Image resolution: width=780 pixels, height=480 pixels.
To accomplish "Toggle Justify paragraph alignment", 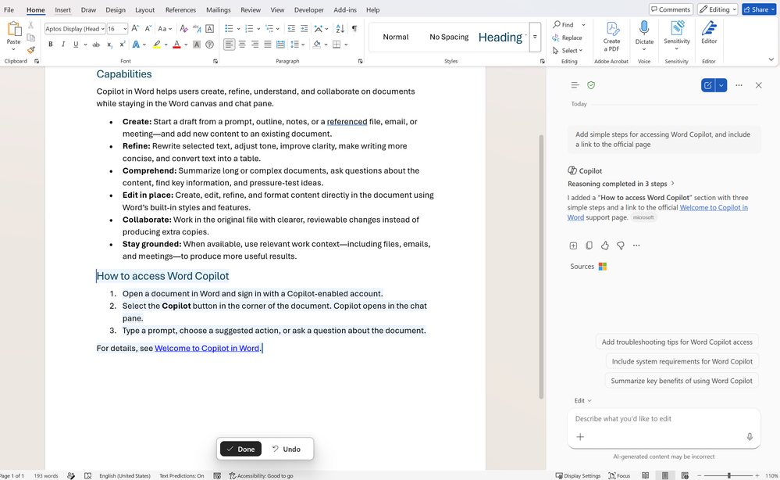I will (x=268, y=45).
